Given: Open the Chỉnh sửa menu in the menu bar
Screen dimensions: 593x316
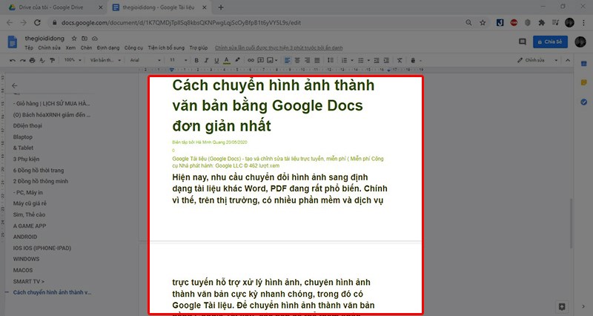Looking at the screenshot, I should [49, 47].
